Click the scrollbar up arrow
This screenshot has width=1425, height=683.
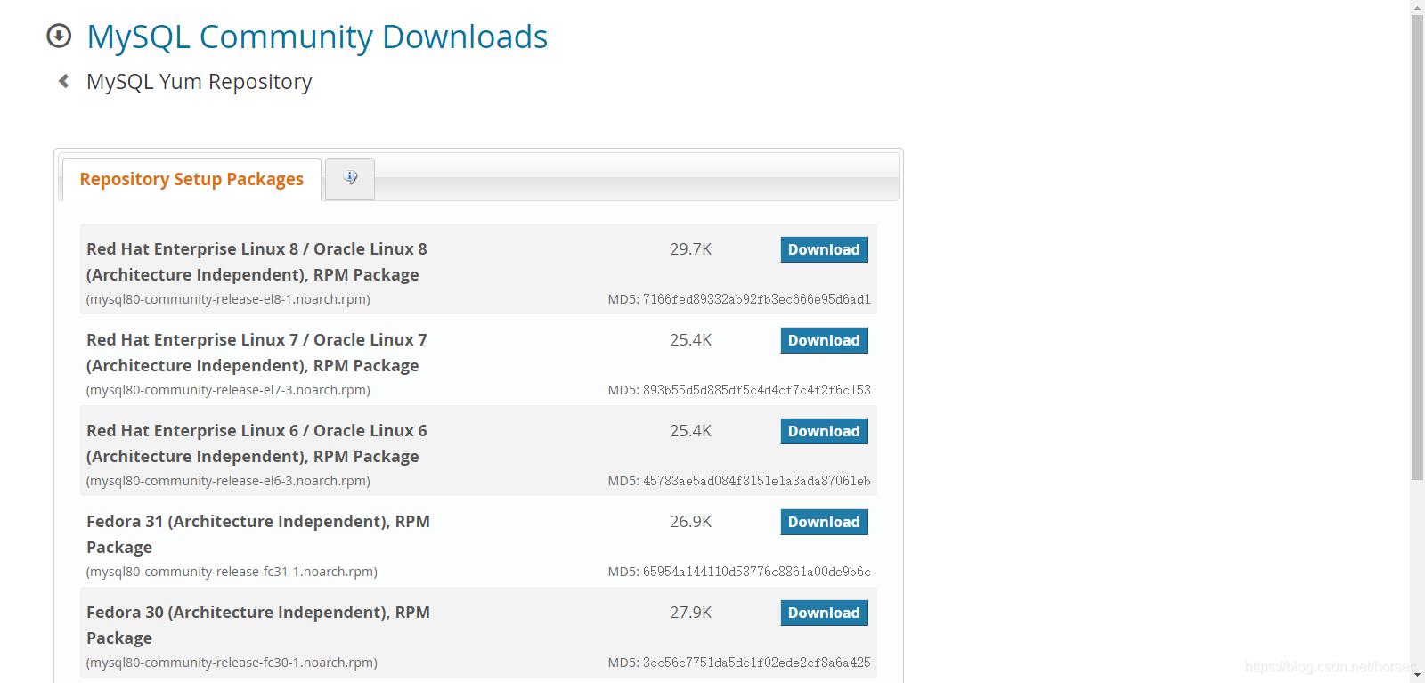[x=1418, y=6]
